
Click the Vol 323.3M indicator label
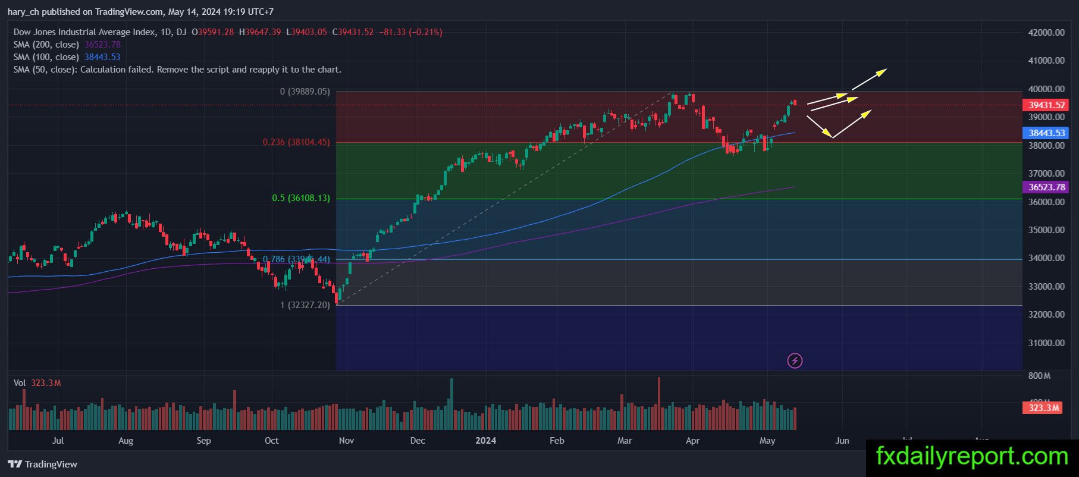point(37,383)
